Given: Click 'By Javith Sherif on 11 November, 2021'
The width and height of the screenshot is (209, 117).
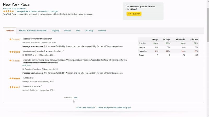Looking at the screenshot, I should click(x=39, y=43).
